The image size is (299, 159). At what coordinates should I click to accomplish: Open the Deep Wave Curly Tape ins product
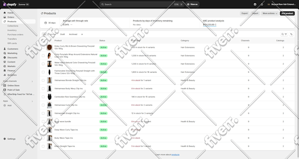66,130
